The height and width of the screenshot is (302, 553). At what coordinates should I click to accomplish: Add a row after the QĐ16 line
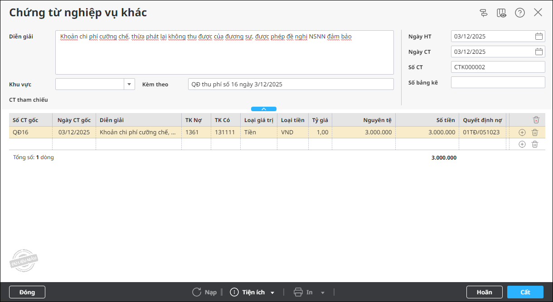[x=522, y=132]
